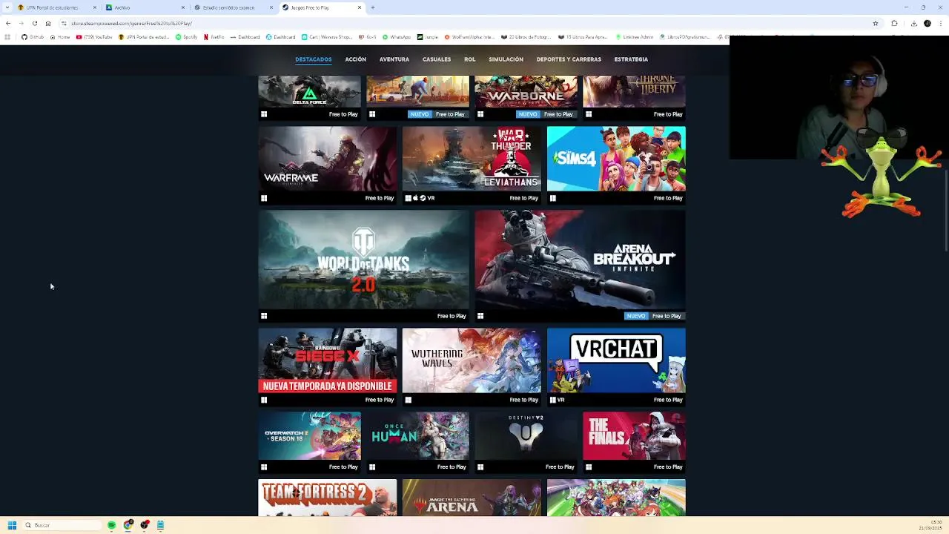Open the Warframe game card

pyautogui.click(x=327, y=165)
